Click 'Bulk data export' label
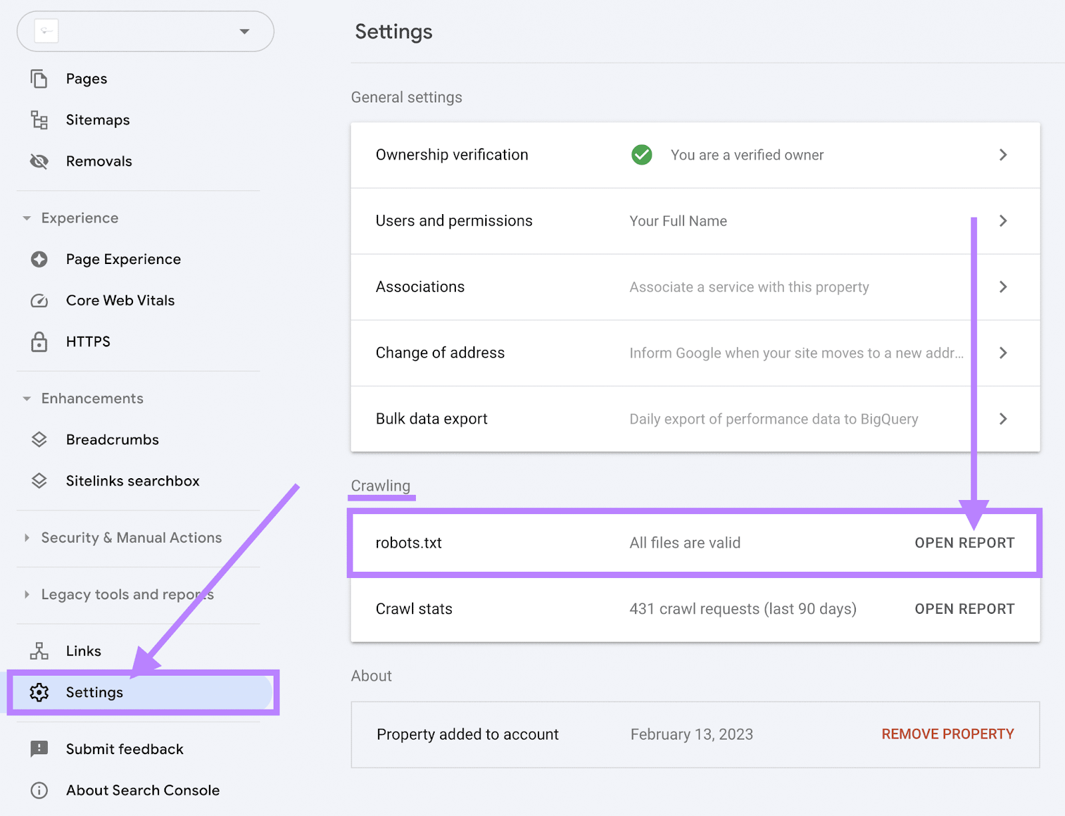1065x816 pixels. pyautogui.click(x=431, y=418)
